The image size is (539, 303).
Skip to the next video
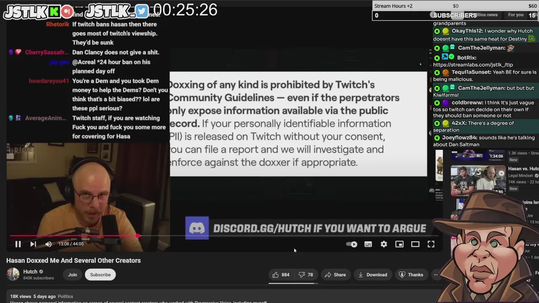(33, 244)
